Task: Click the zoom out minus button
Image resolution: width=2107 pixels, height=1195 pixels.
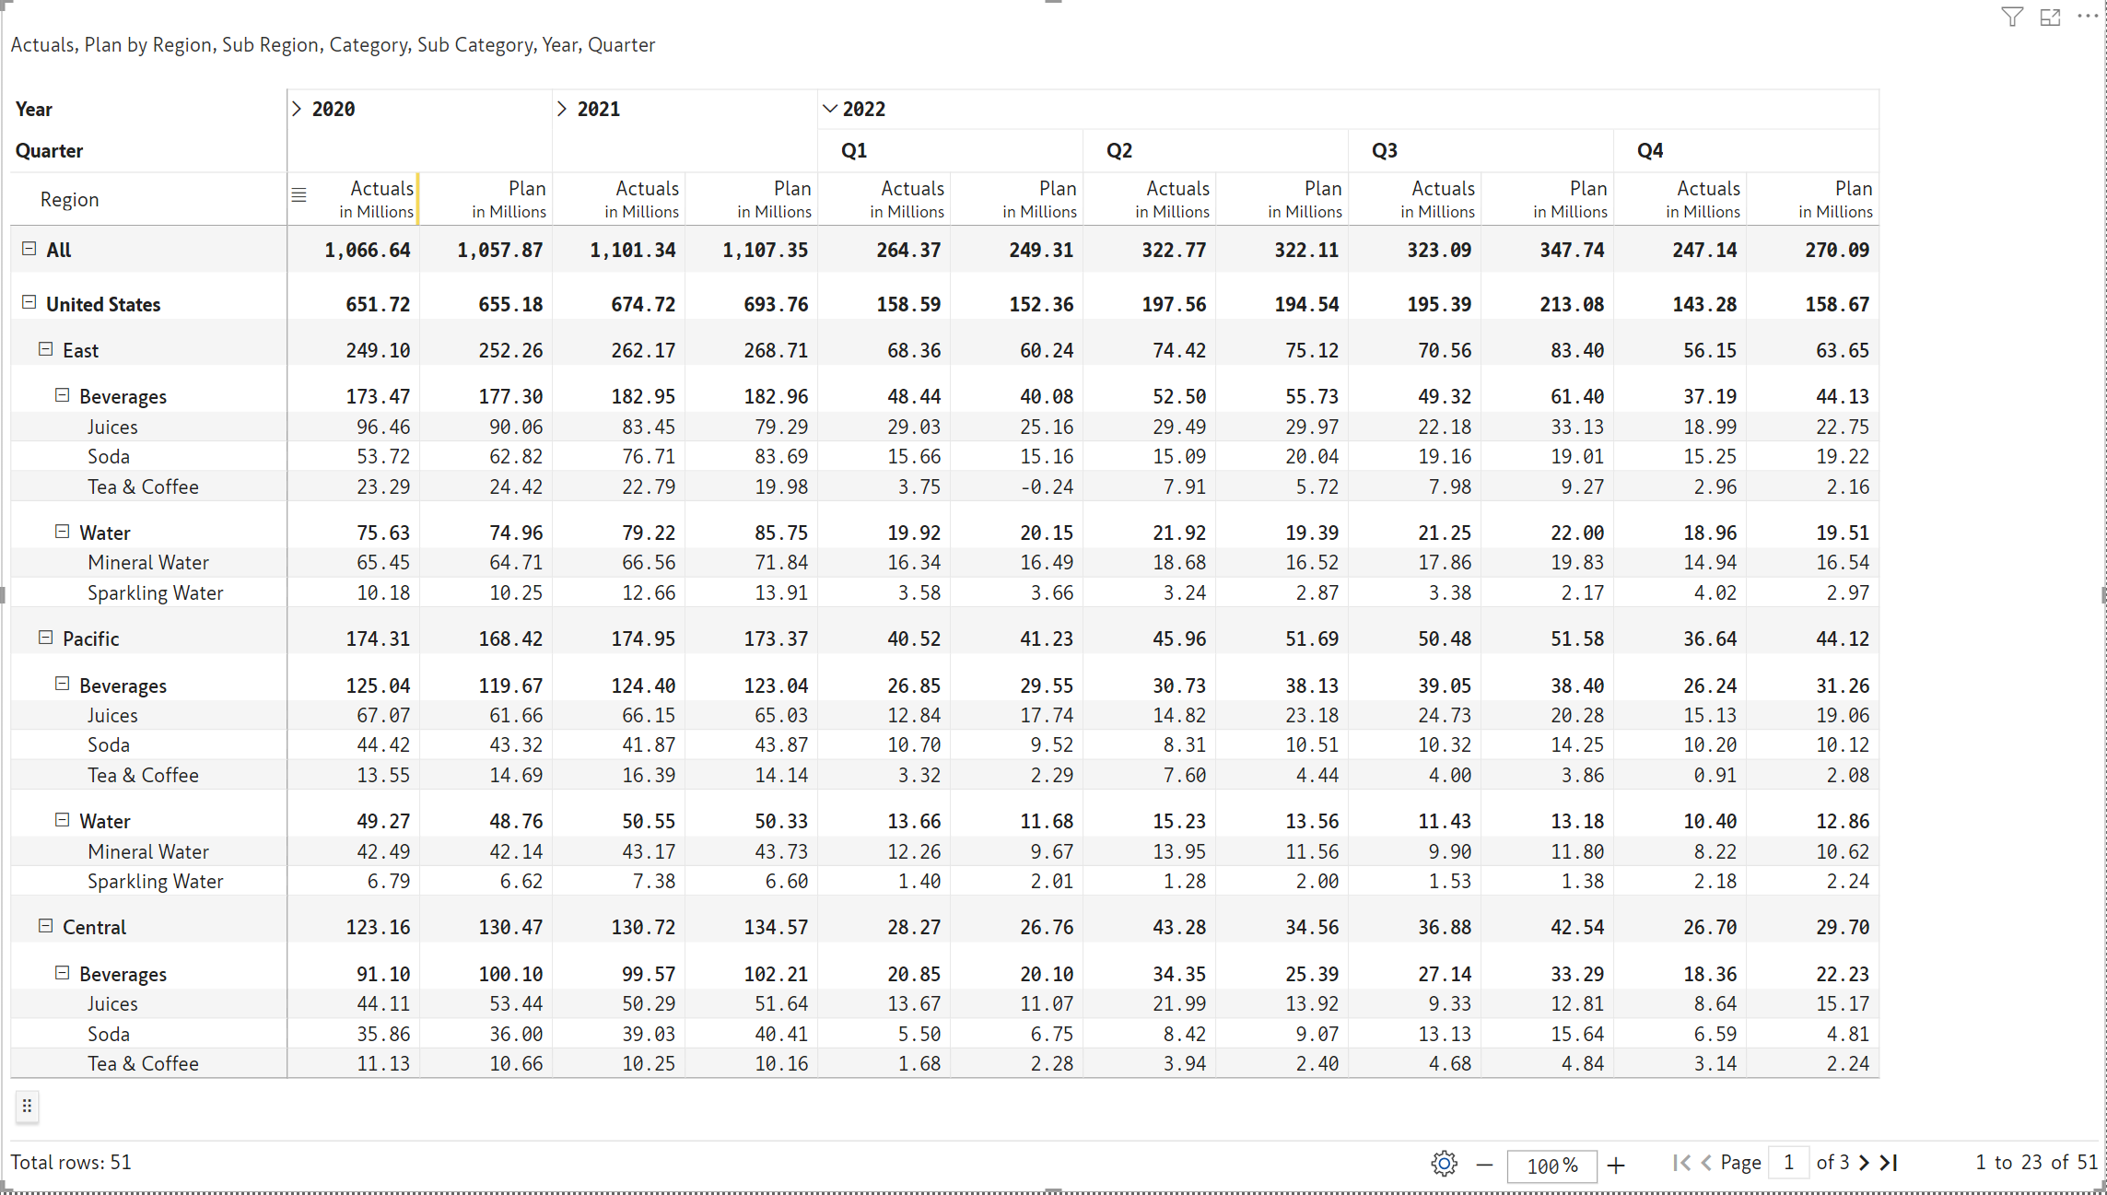Action: (x=1484, y=1165)
